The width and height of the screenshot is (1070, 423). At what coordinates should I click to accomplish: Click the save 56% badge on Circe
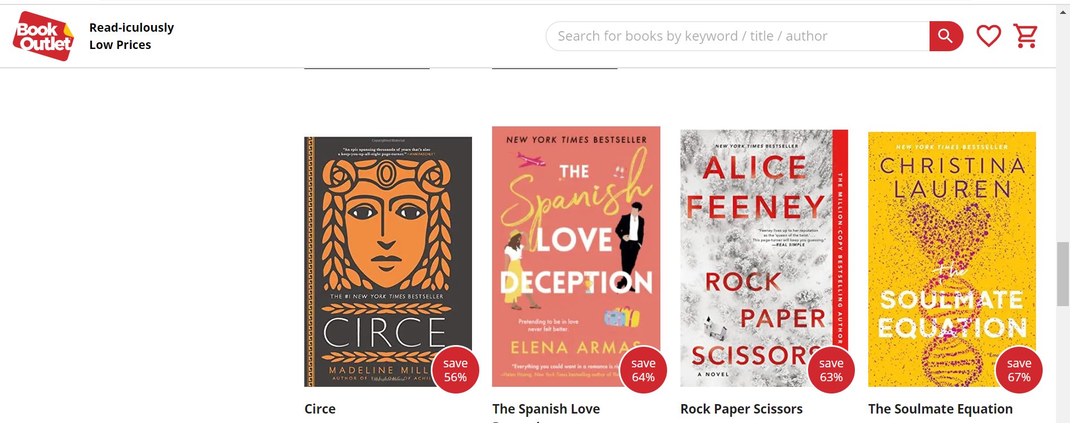coord(455,370)
